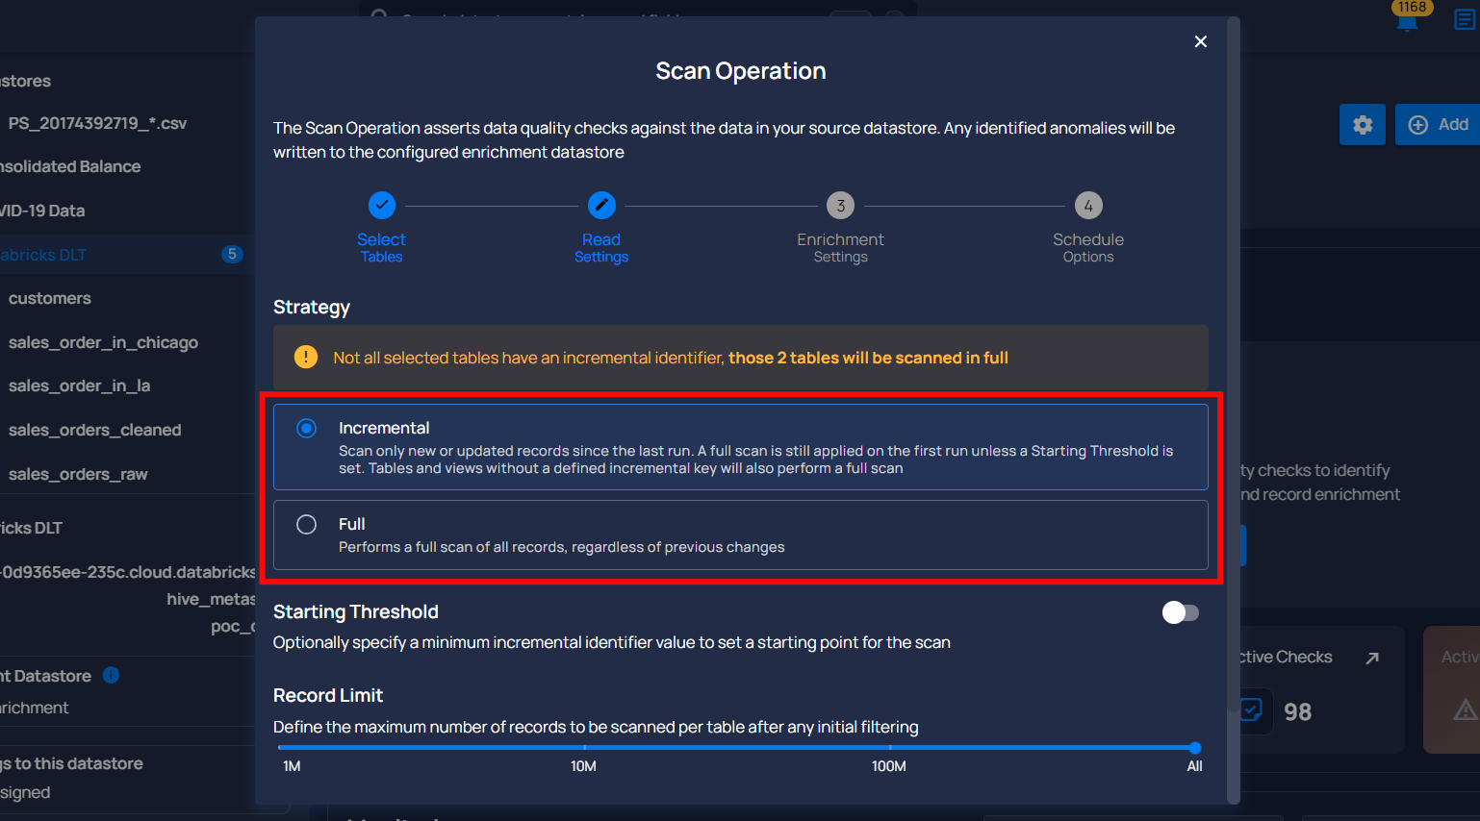Image resolution: width=1480 pixels, height=821 pixels.
Task: Click the Select Tables step checkmark icon
Action: click(382, 205)
